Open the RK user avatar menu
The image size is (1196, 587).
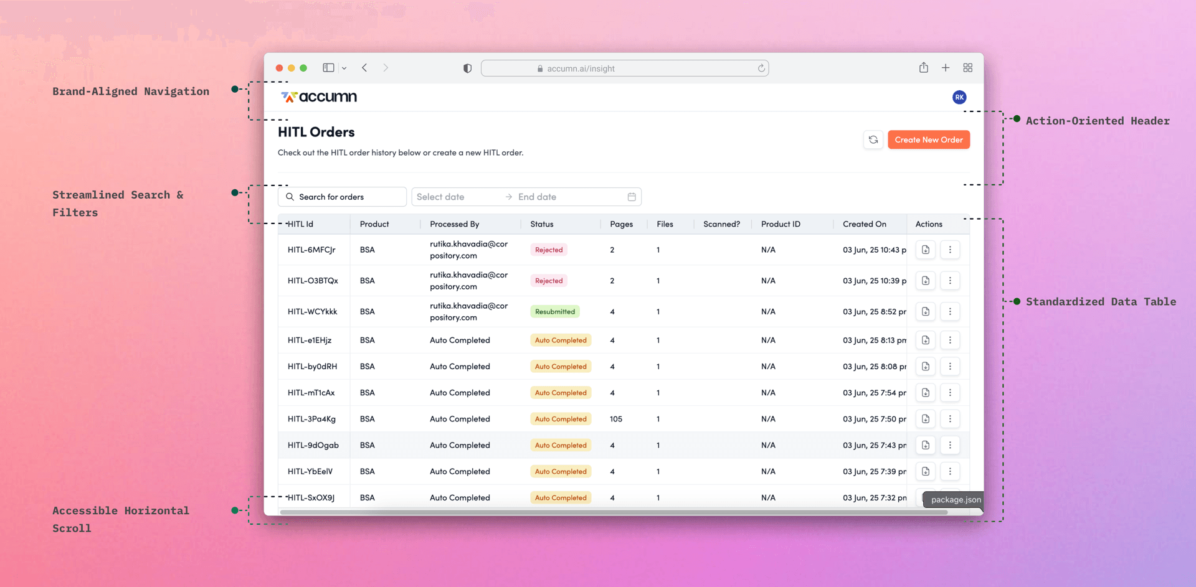pyautogui.click(x=959, y=97)
